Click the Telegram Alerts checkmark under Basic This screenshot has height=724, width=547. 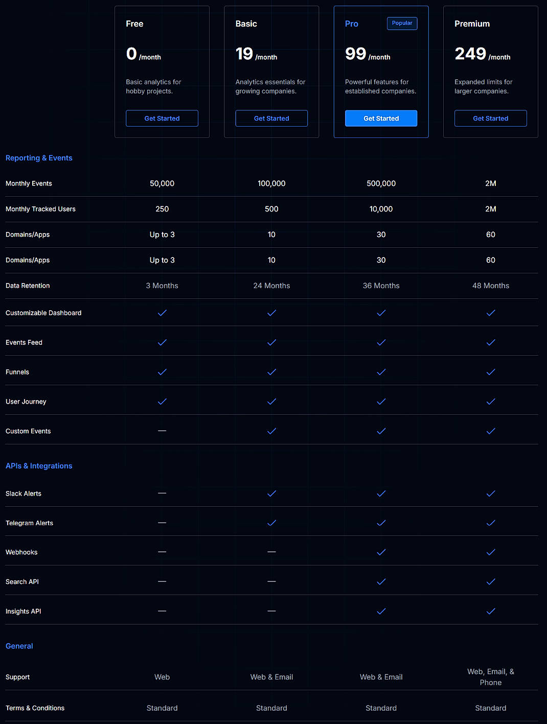click(x=271, y=523)
